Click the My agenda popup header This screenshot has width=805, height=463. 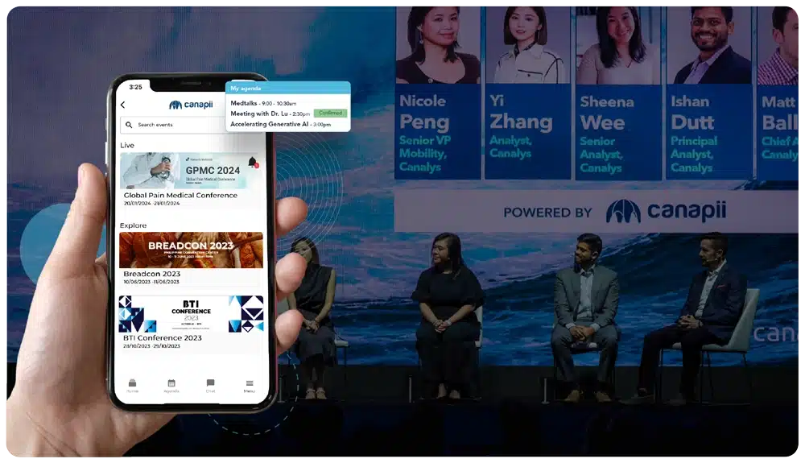point(288,89)
